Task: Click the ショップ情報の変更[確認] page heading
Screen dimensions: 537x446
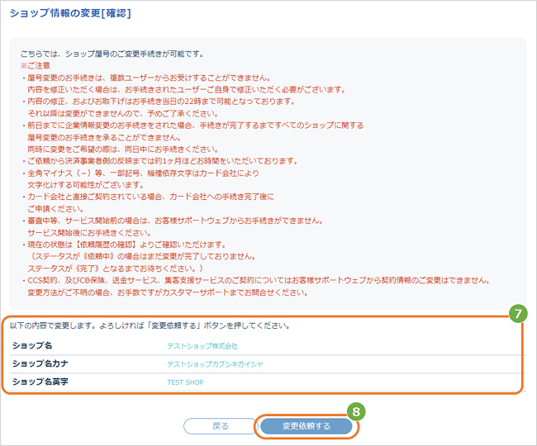Action: point(70,13)
